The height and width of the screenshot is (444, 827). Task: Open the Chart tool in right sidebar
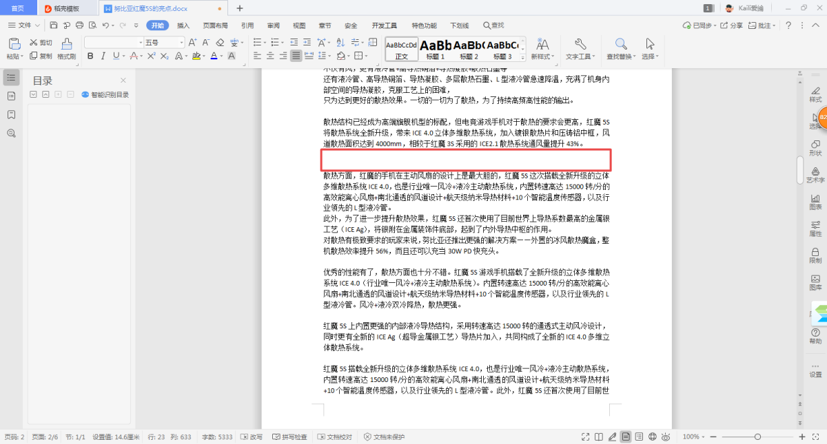pos(815,202)
